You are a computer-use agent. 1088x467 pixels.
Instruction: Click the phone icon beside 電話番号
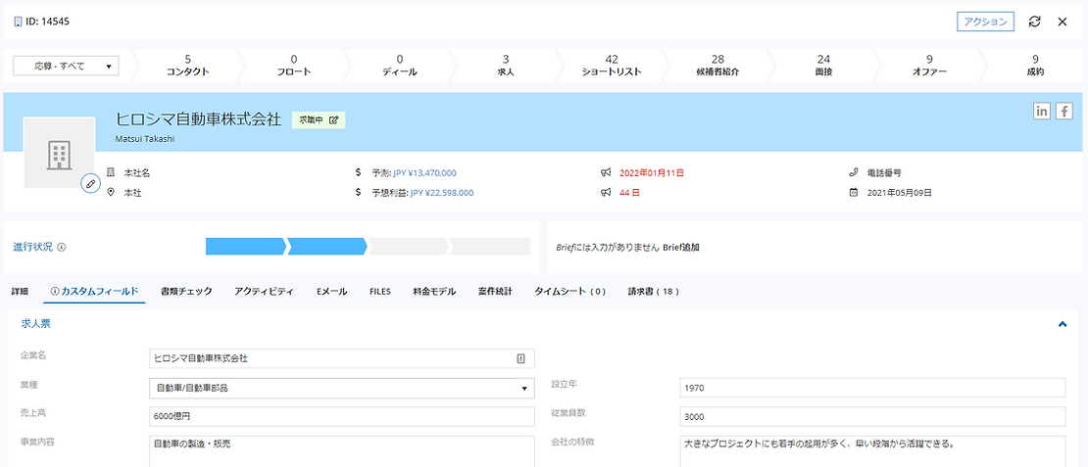[853, 173]
